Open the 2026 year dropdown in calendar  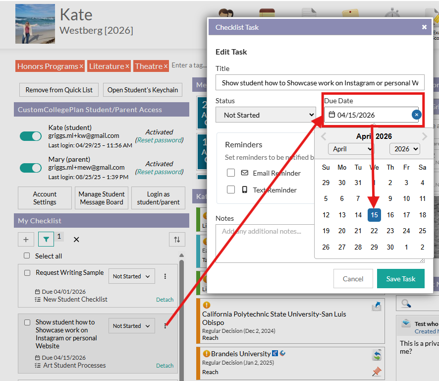click(404, 149)
